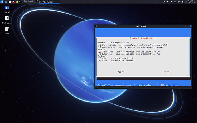
Task: Click the power manager tray icon
Action: coord(168,2)
